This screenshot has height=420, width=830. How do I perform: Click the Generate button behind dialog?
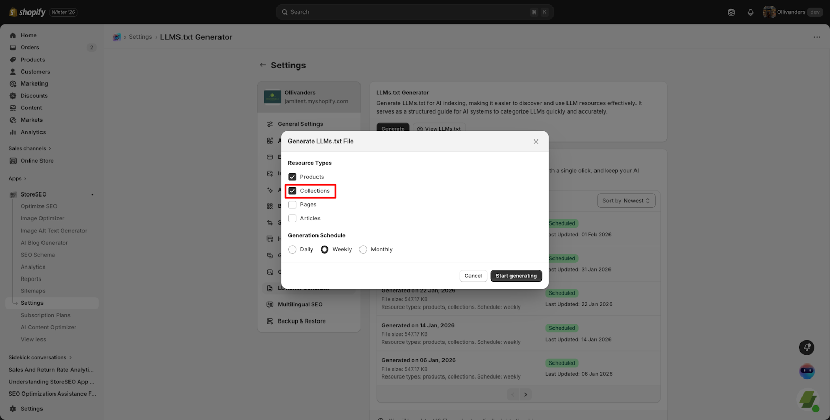coord(393,128)
